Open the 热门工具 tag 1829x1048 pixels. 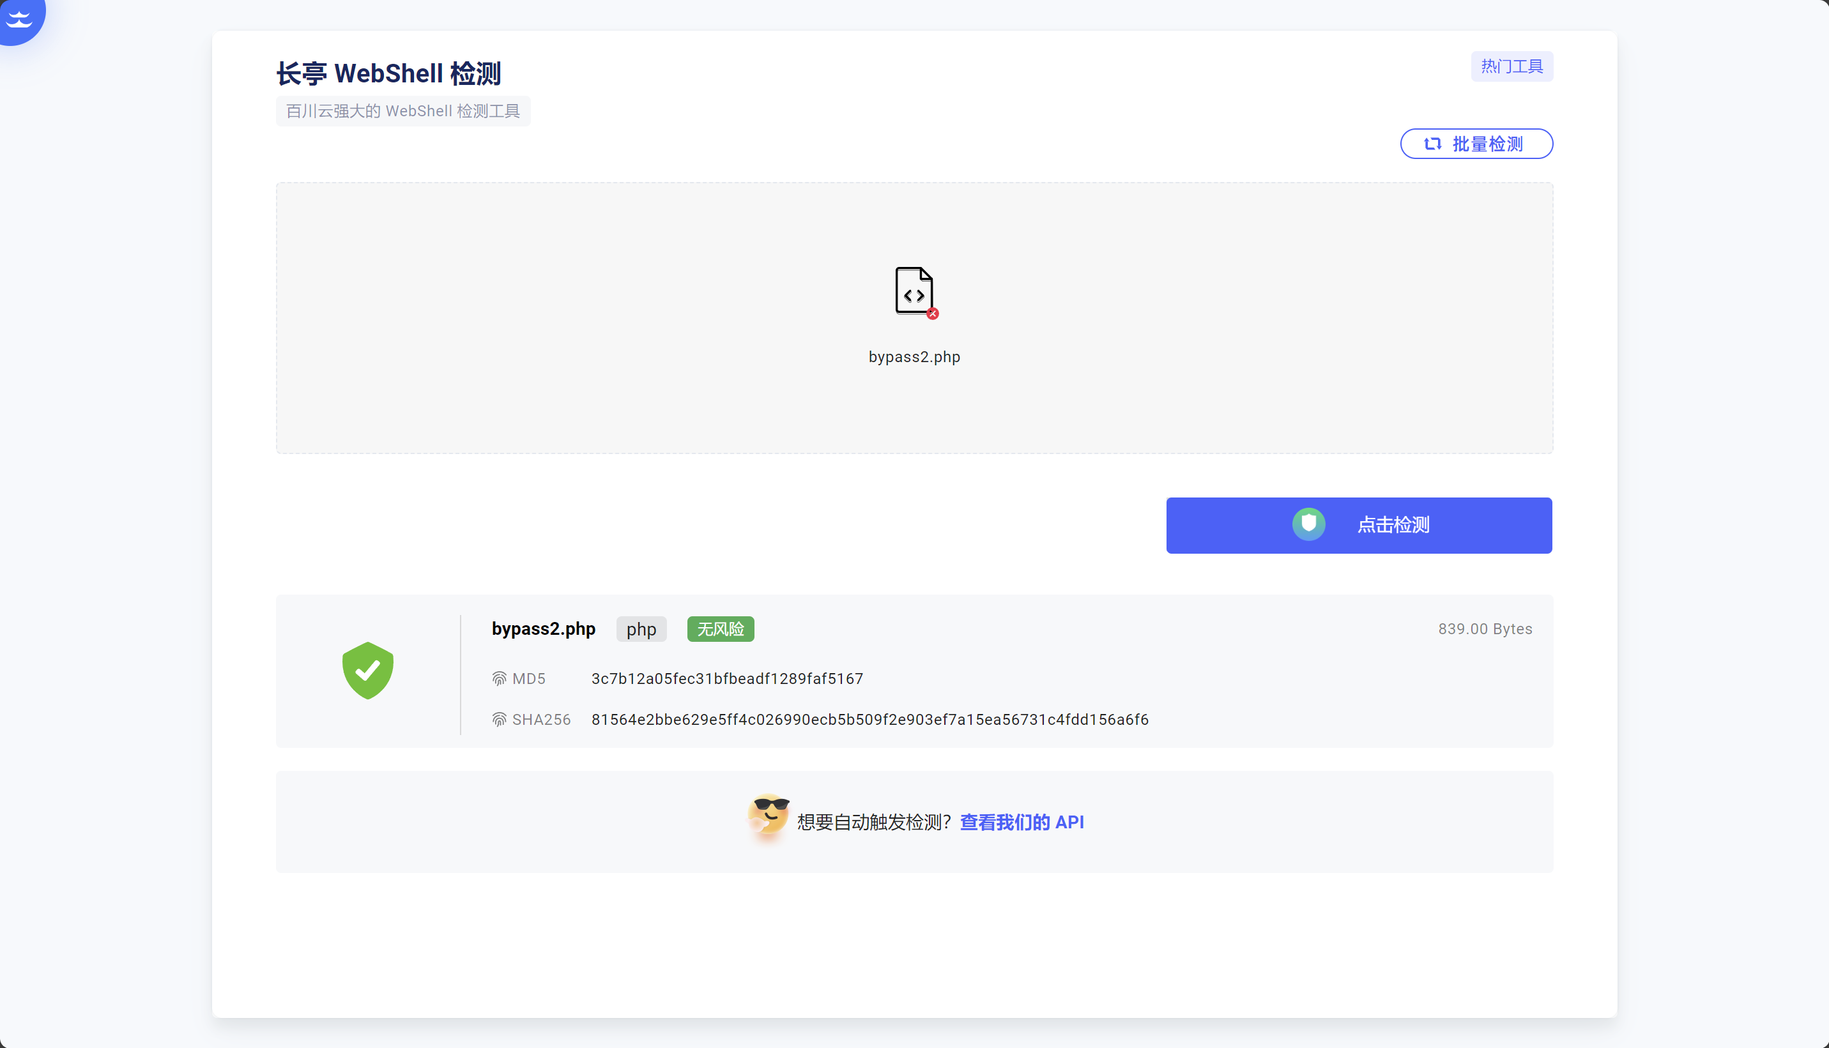(1511, 66)
